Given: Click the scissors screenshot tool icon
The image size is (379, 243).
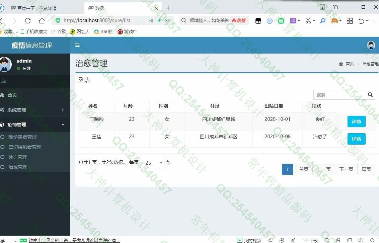Looking at the screenshot, I should pyautogui.click(x=308, y=21).
